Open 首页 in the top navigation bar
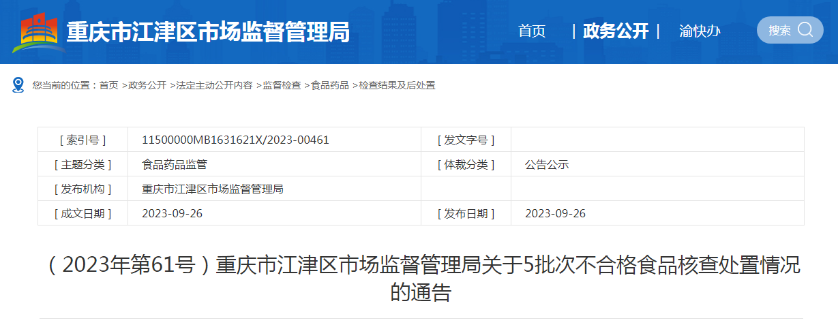This screenshot has width=838, height=327. coord(532,31)
